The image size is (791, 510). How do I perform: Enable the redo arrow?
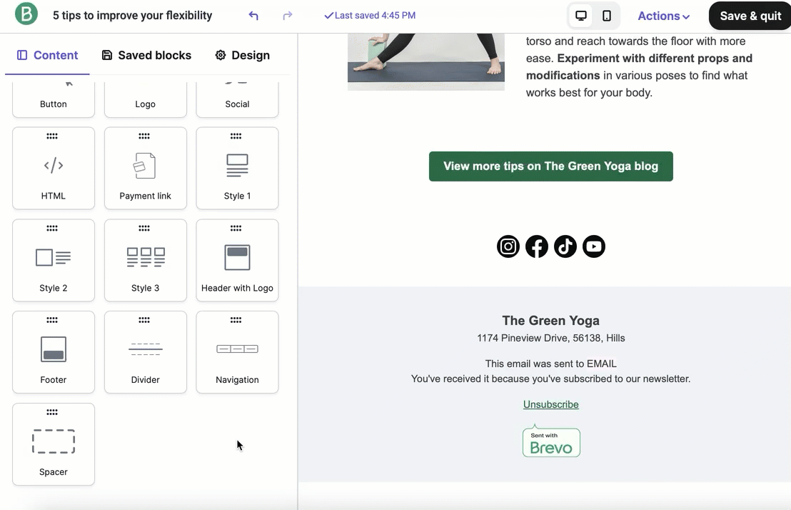(x=287, y=15)
